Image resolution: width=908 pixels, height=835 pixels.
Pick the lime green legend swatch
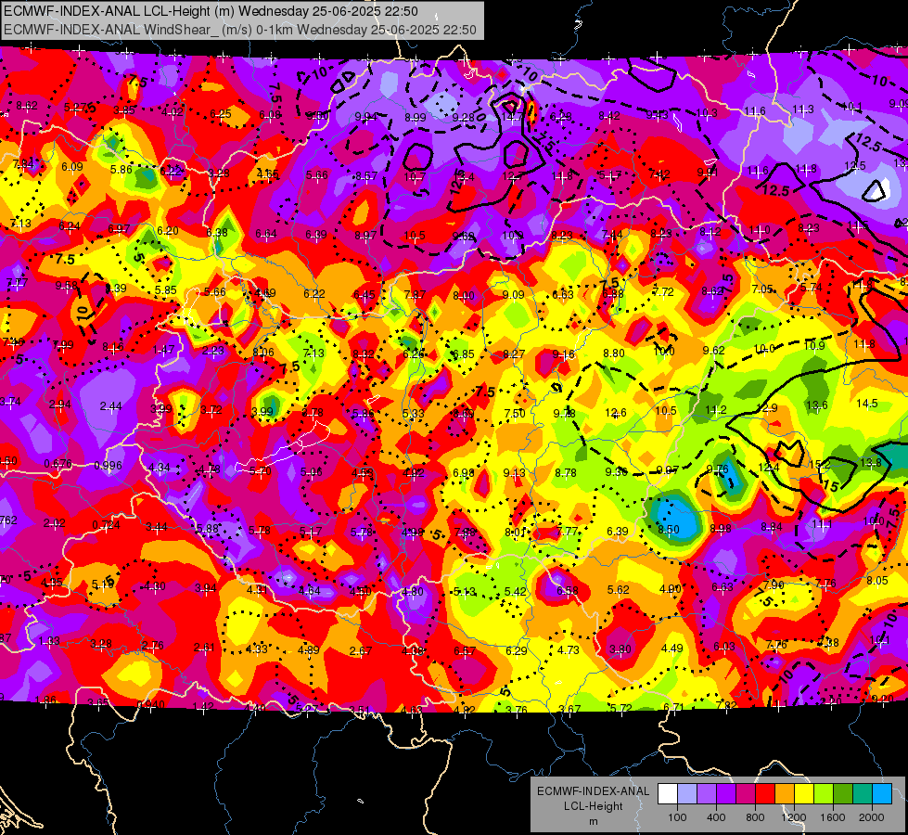(823, 794)
